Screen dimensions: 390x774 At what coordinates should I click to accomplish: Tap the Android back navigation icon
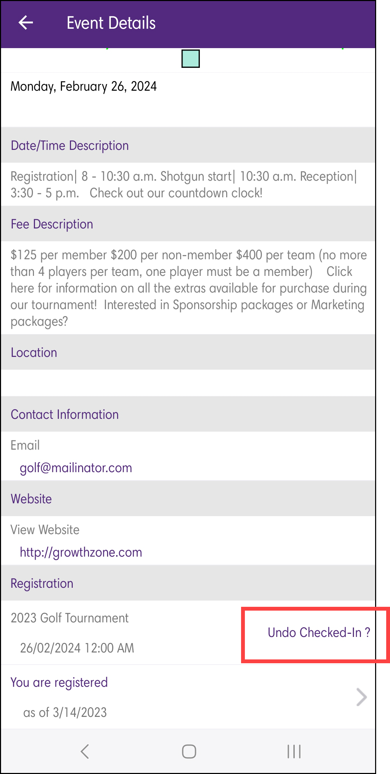pos(85,751)
